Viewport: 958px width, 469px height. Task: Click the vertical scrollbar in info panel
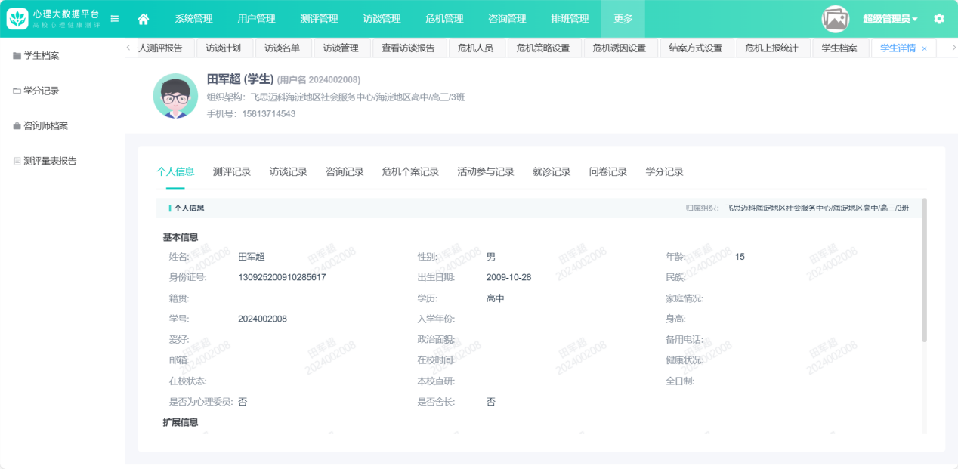[924, 270]
